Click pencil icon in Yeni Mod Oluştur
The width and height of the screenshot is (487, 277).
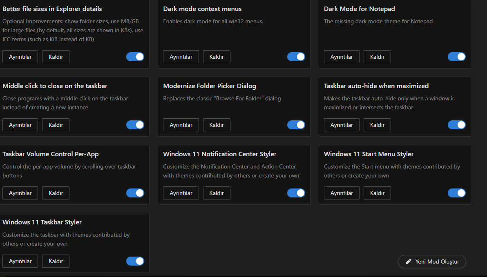click(x=409, y=261)
